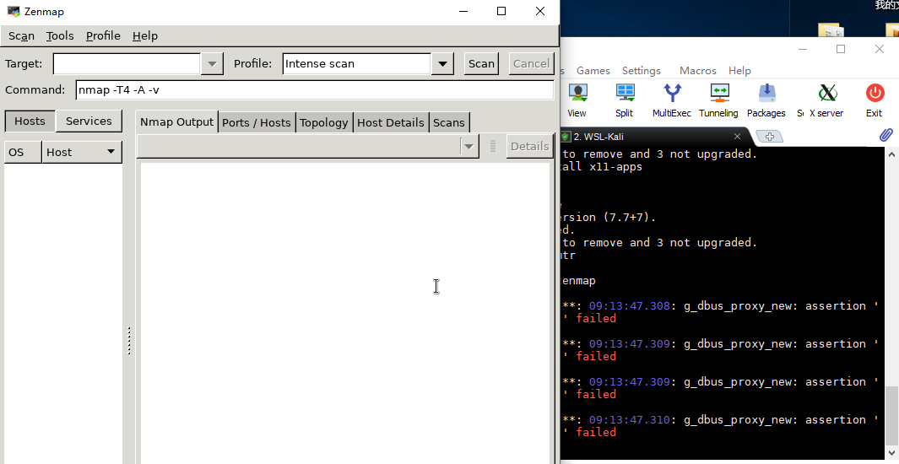Open the Help menu in terminal window
This screenshot has height=464, width=899.
coord(739,71)
